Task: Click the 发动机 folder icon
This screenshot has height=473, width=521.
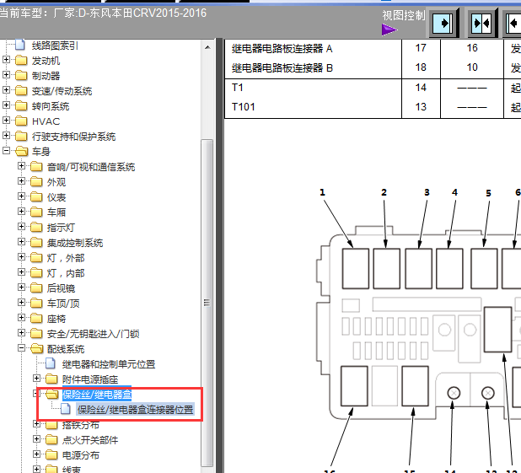Action: tap(21, 60)
